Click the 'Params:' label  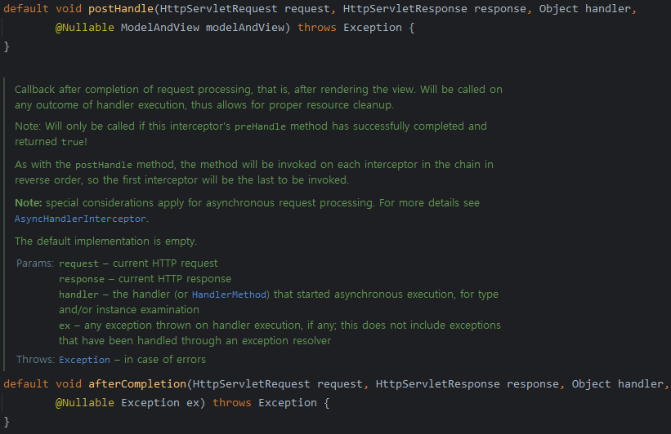[35, 263]
